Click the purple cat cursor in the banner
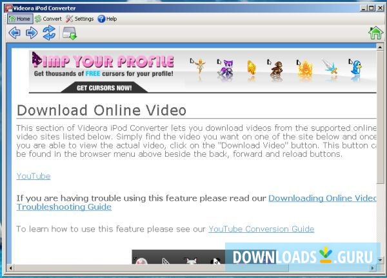This screenshot has width=387, height=278. (226, 68)
